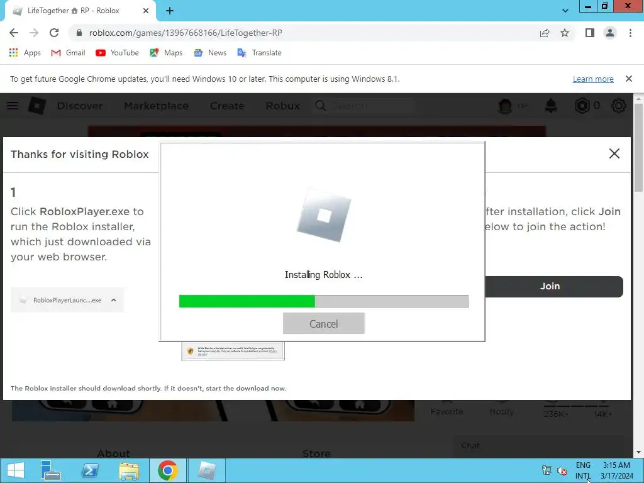Viewport: 644px width, 483px height.
Task: Open Roblox notifications bell
Action: pyautogui.click(x=551, y=106)
